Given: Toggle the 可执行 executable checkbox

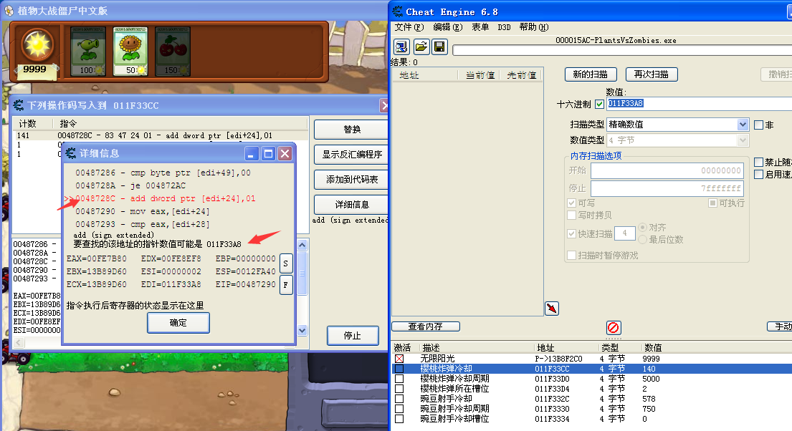Looking at the screenshot, I should (712, 203).
